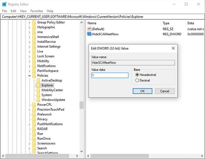Click the Explorer folder icon
The width and height of the screenshot is (205, 159).
38,85
